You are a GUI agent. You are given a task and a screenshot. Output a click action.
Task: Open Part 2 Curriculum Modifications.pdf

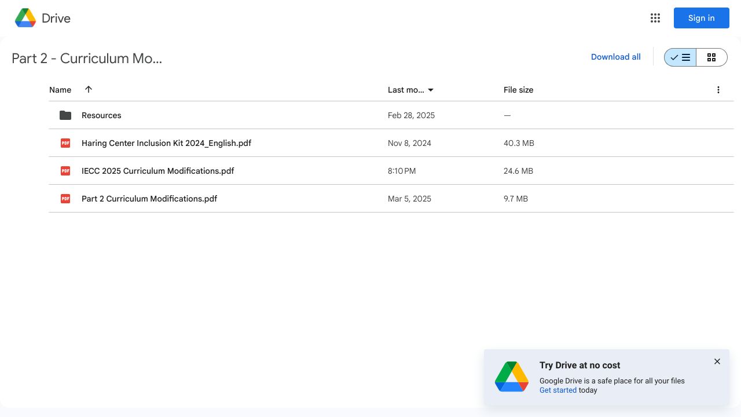[x=149, y=199]
